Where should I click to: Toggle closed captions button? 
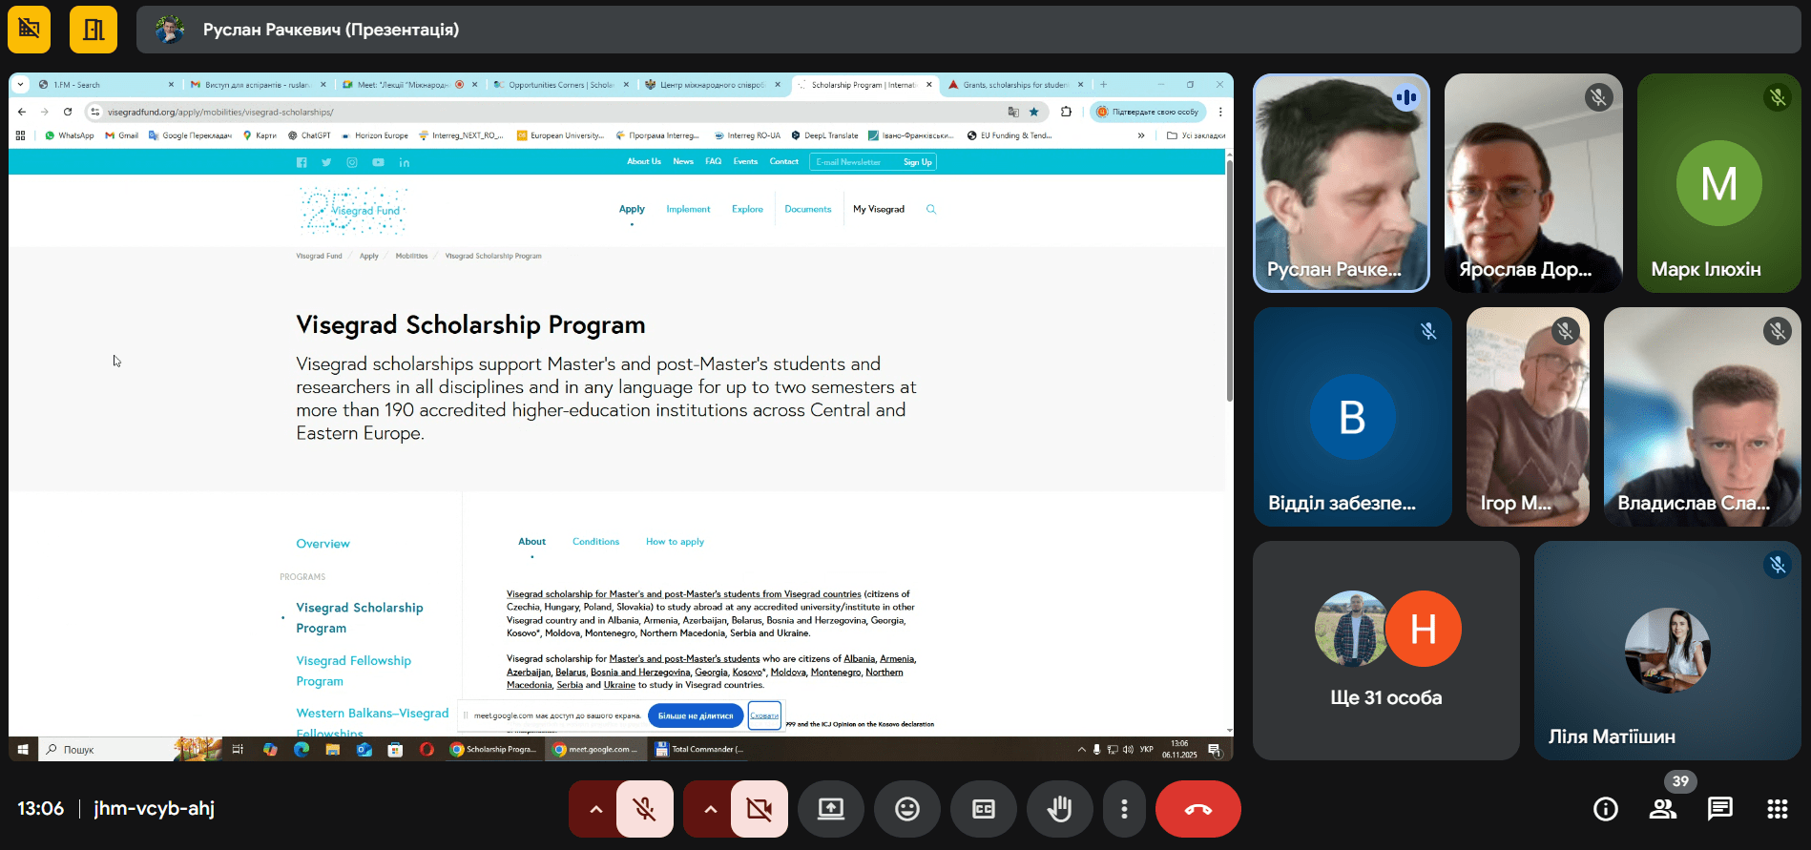tap(983, 809)
